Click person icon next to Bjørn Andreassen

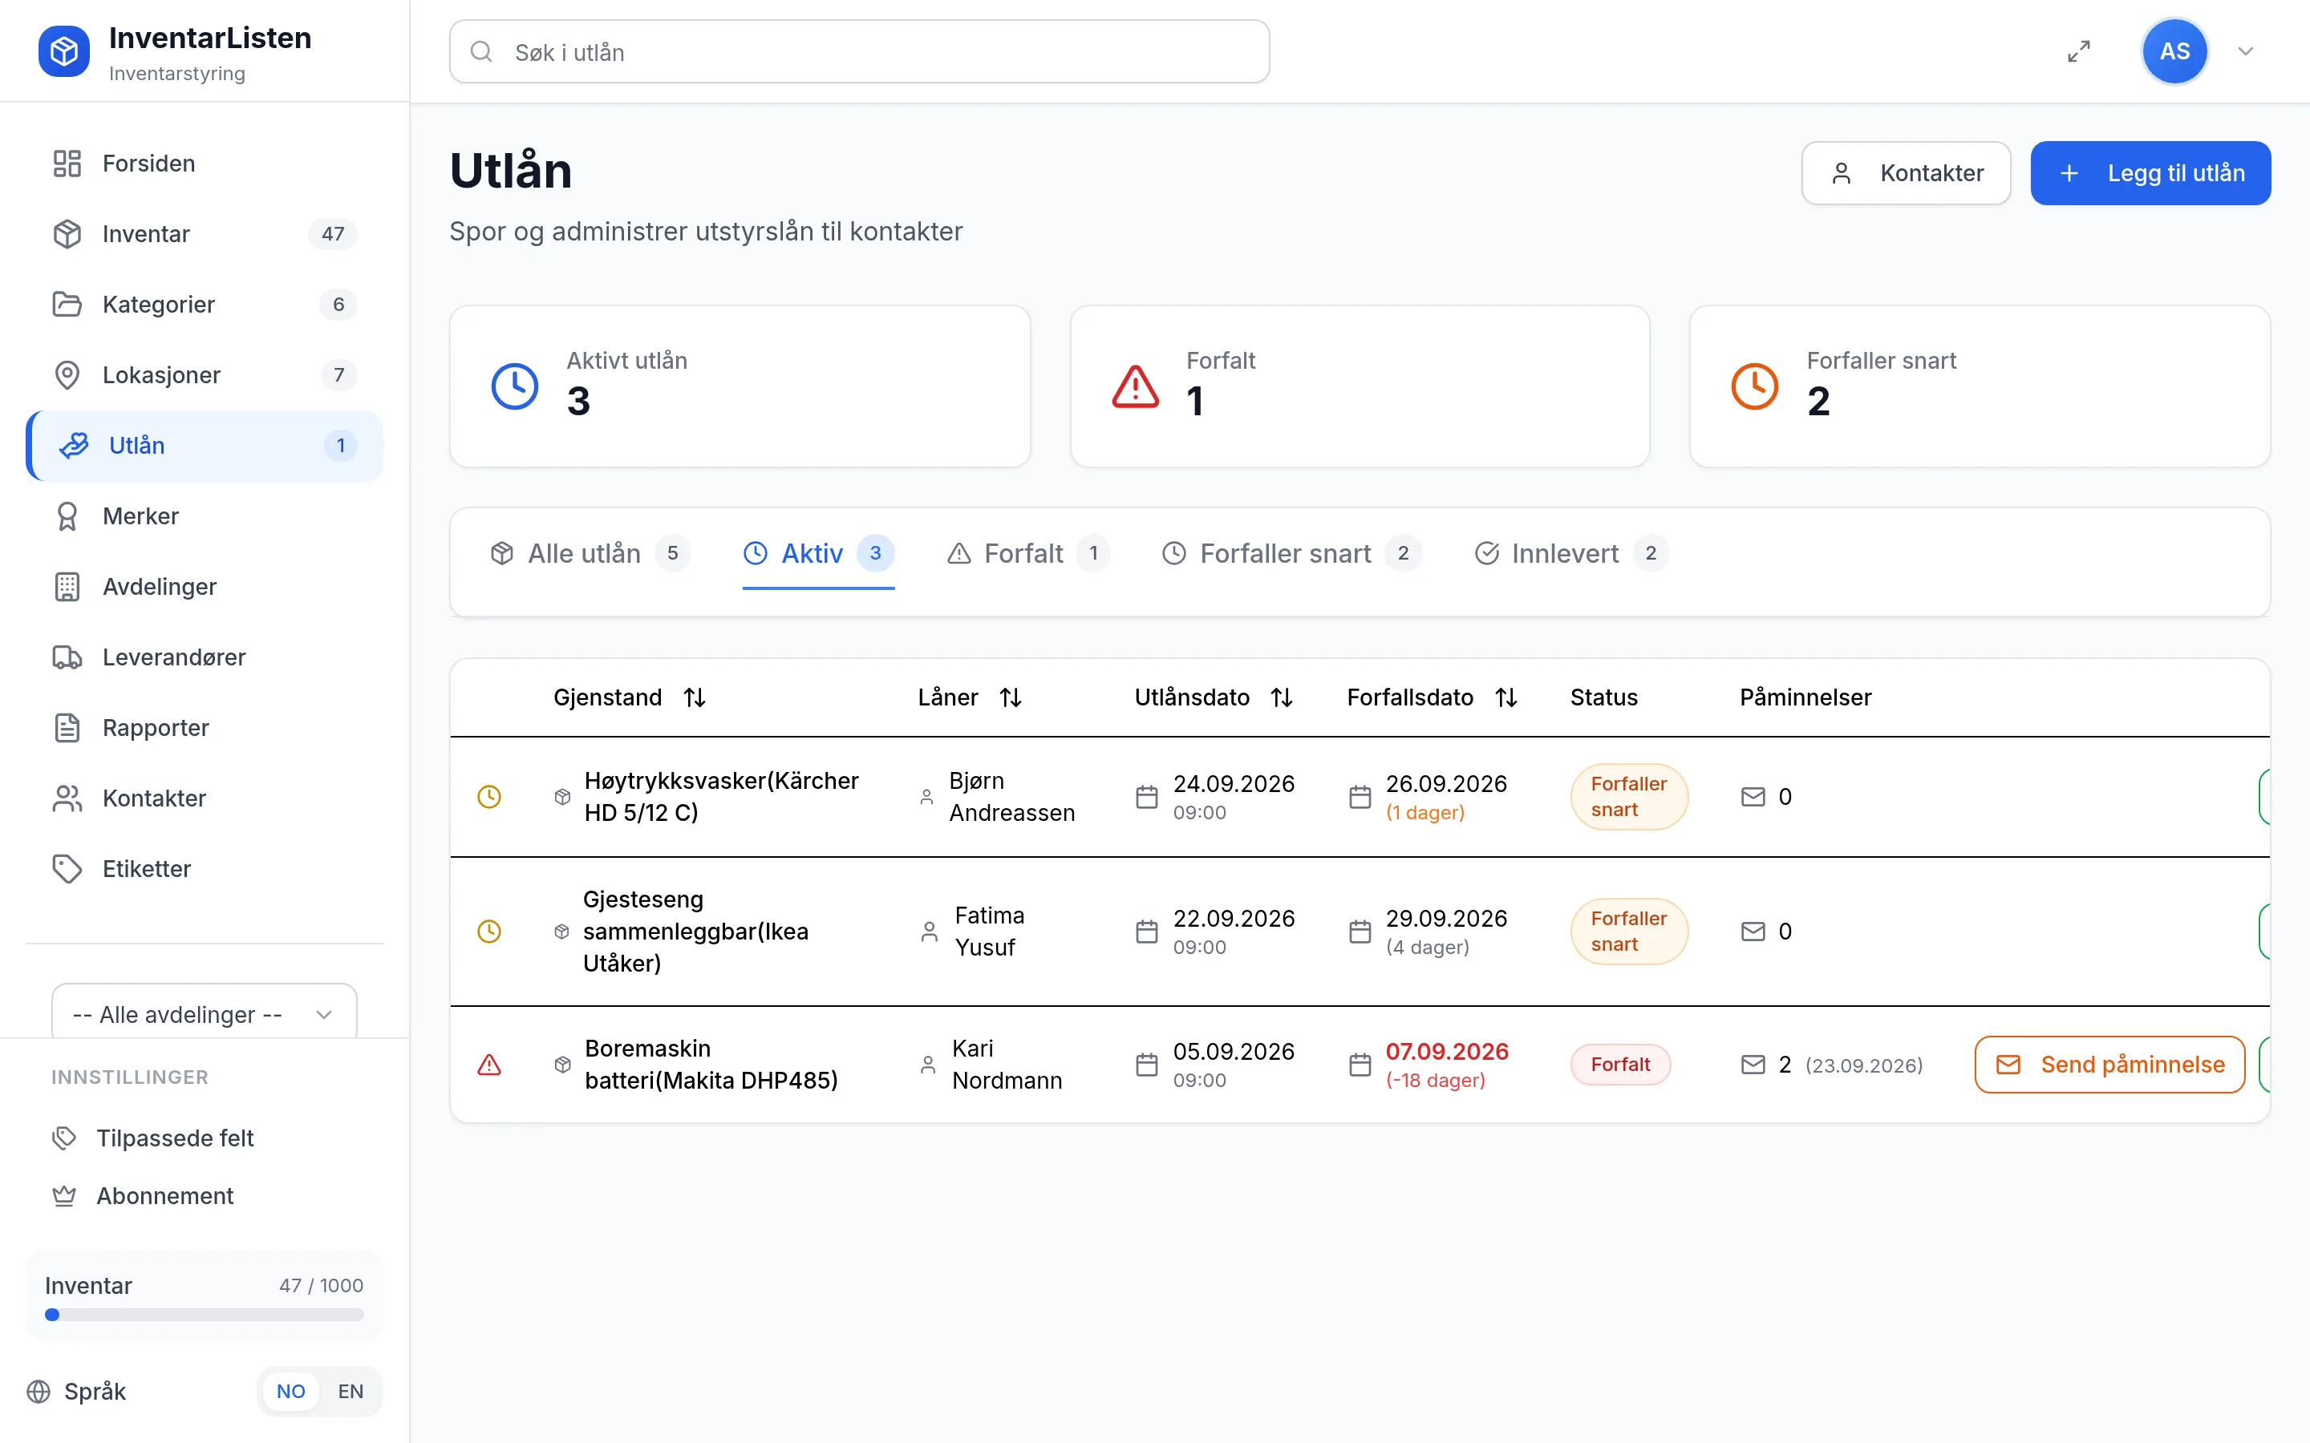926,797
